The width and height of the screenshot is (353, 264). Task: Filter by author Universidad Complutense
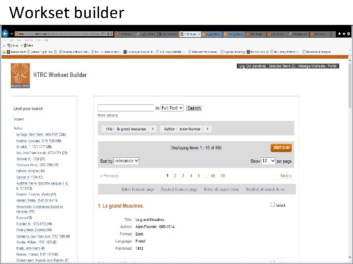(x=40, y=209)
